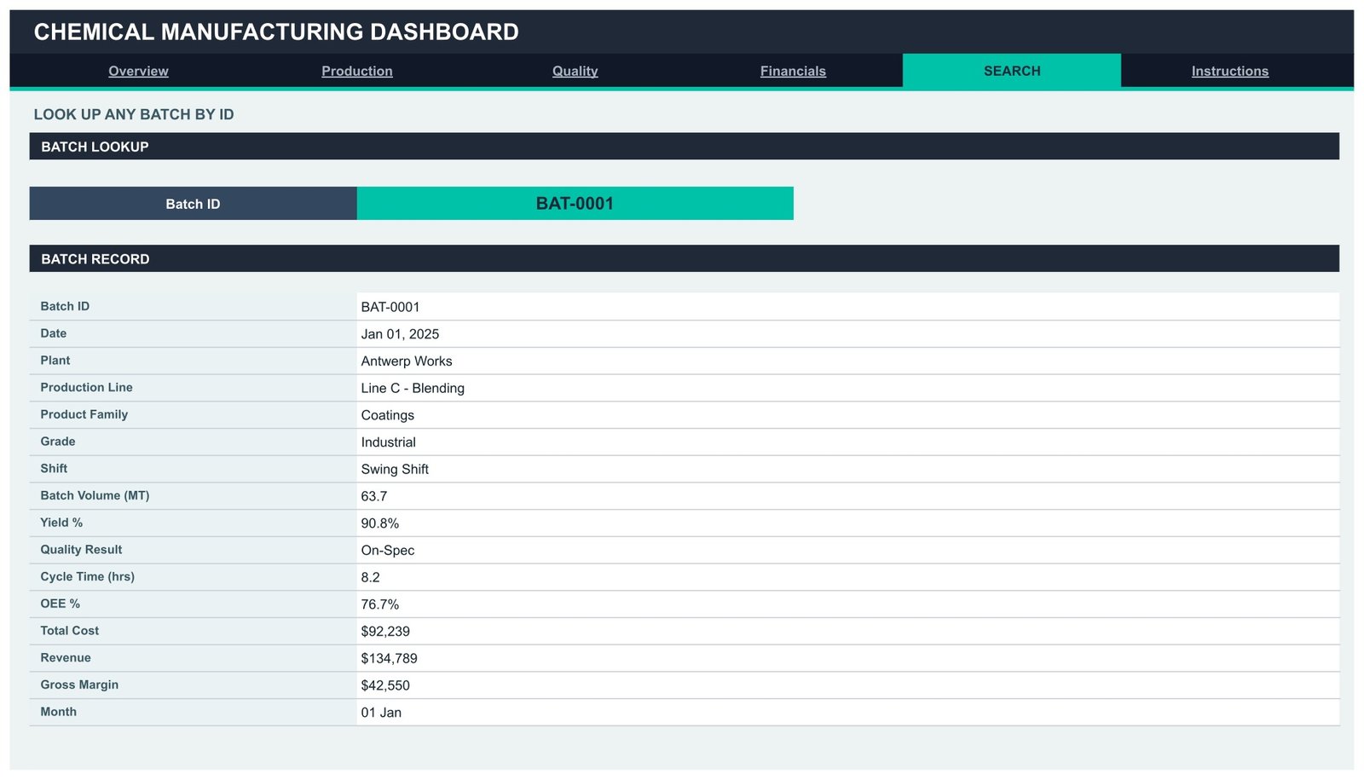Select the Line C - Blending value
The image size is (1364, 780).
click(x=848, y=388)
